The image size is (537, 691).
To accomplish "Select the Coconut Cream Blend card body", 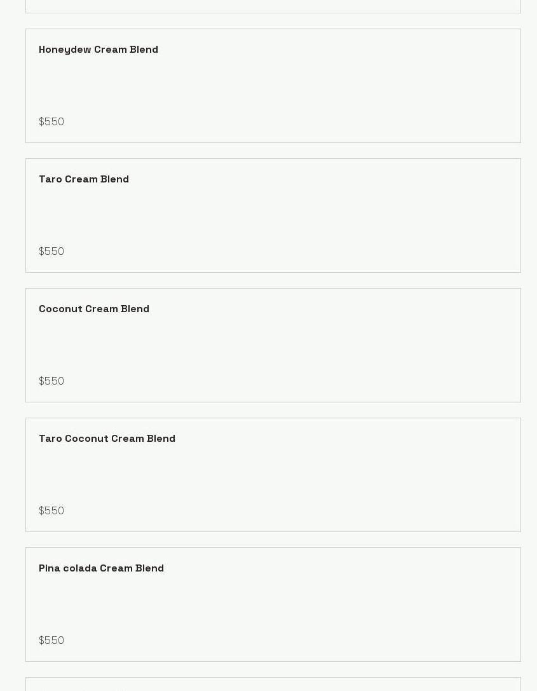I will point(273,345).
